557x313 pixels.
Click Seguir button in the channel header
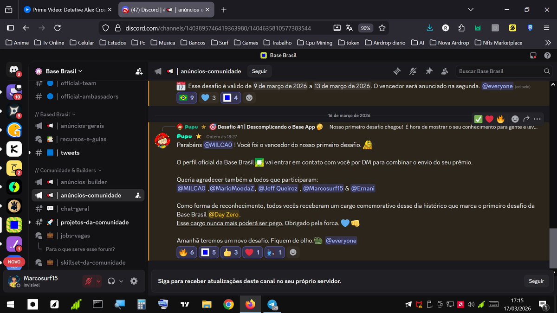pos(259,71)
